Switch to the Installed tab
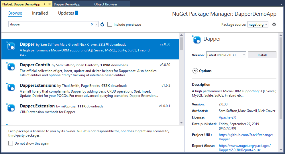The image size is (285, 154). [40, 13]
